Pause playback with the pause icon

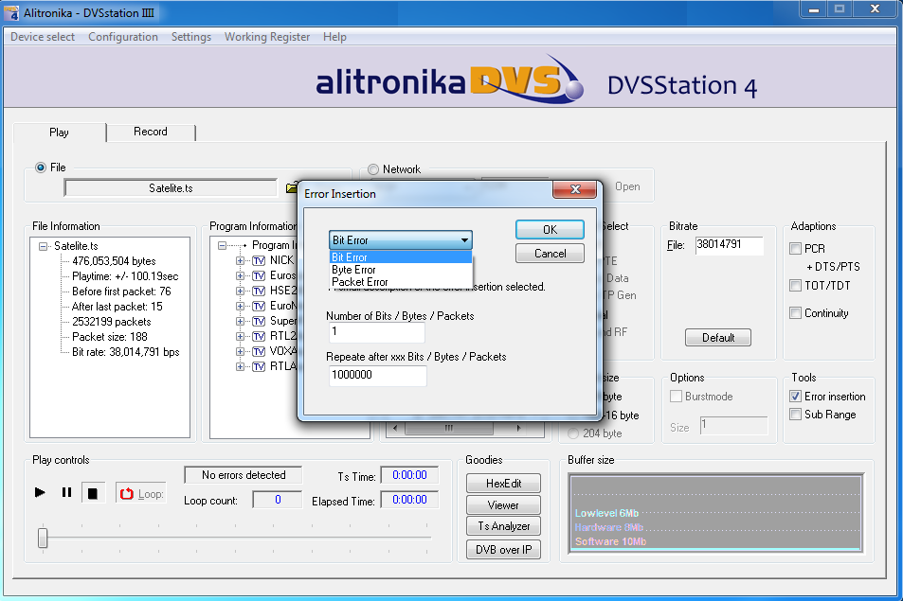[x=66, y=492]
